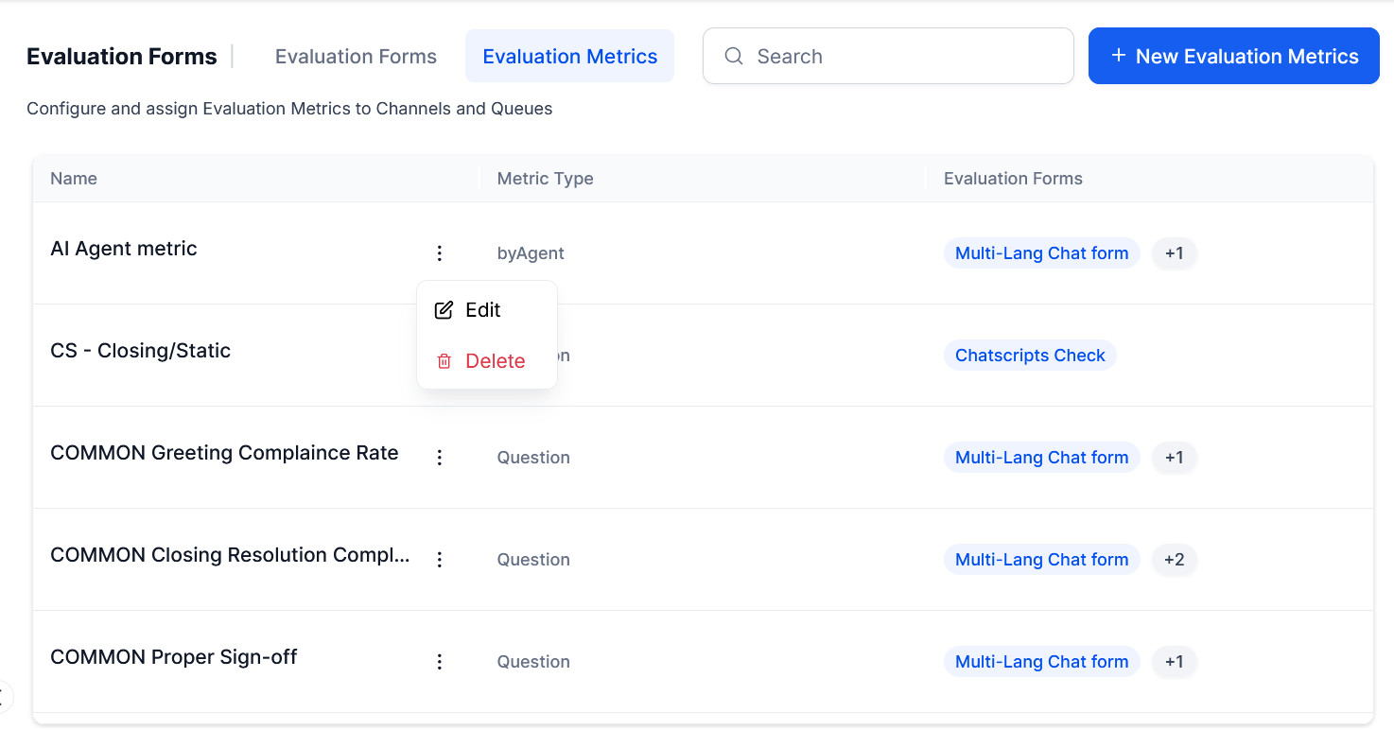This screenshot has width=1394, height=730.
Task: Open the Chatscripts Check form tag
Action: pyautogui.click(x=1030, y=356)
